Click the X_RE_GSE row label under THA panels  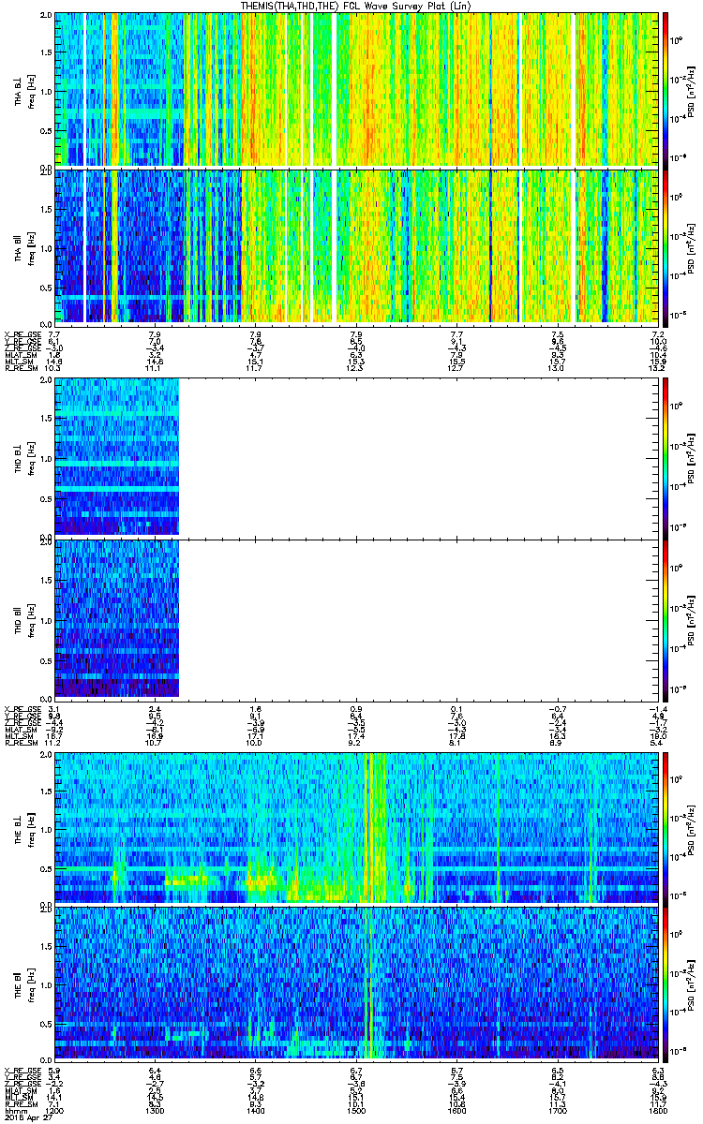21,333
